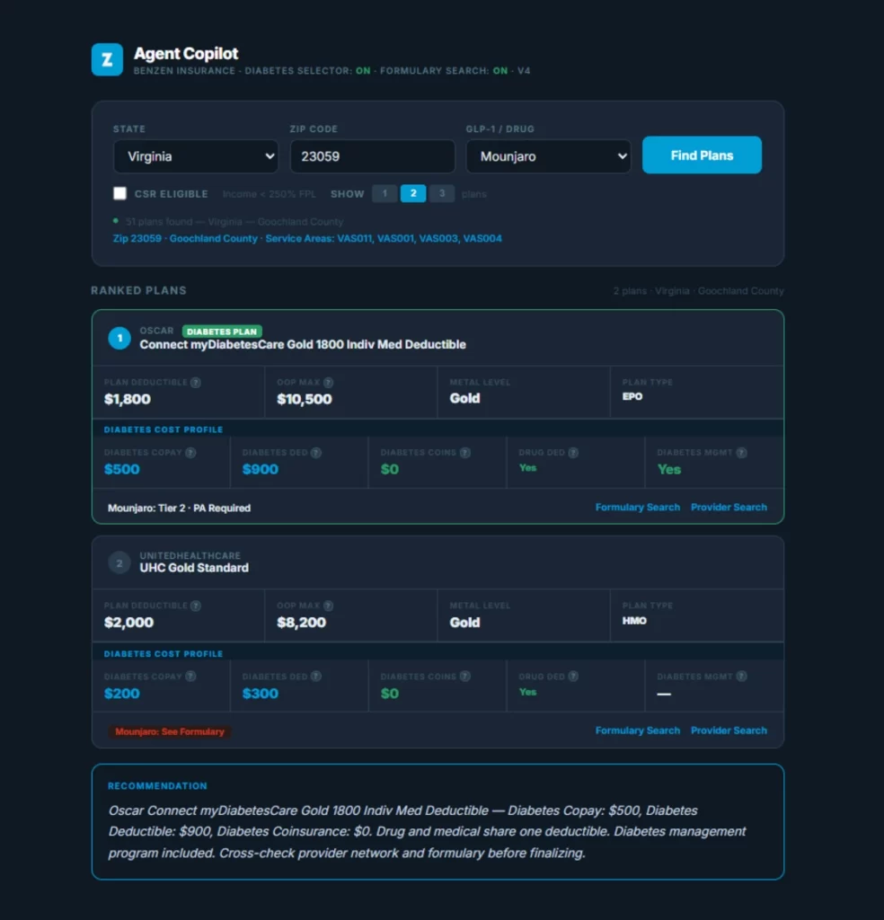The image size is (884, 920).
Task: Open Diabetes Ded help icon in Oscar plan
Action: 316,453
